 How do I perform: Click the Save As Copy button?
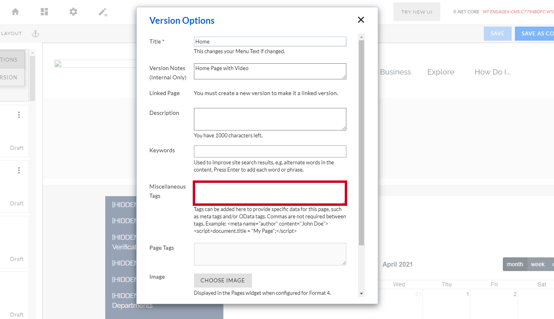(534, 33)
